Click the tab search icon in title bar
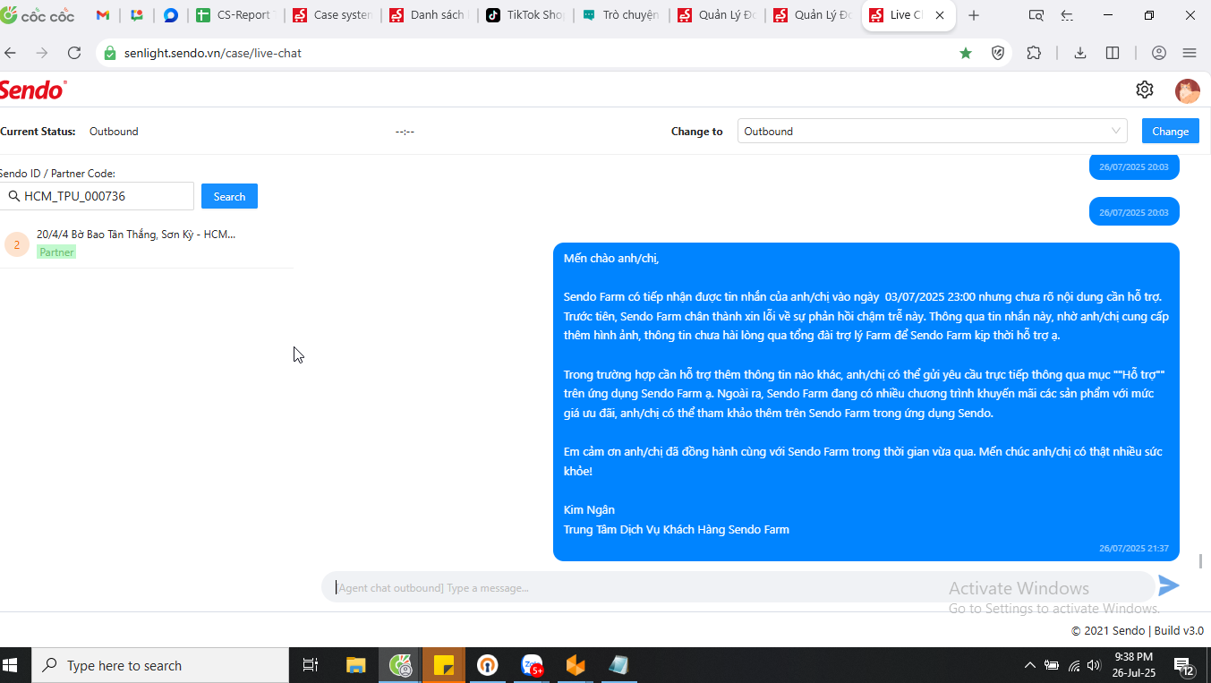 (1036, 15)
